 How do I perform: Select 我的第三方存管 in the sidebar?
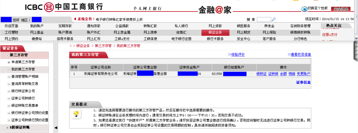point(23,69)
